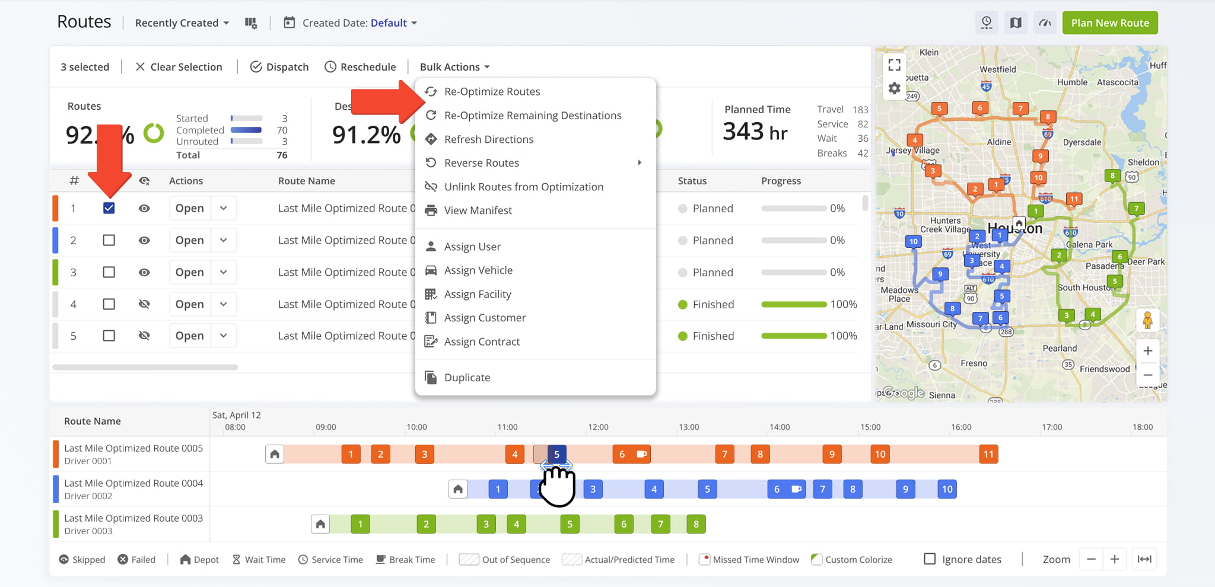Select Refresh Directions from Bulk Actions menu
Screen dimensions: 1215x587
(x=488, y=139)
